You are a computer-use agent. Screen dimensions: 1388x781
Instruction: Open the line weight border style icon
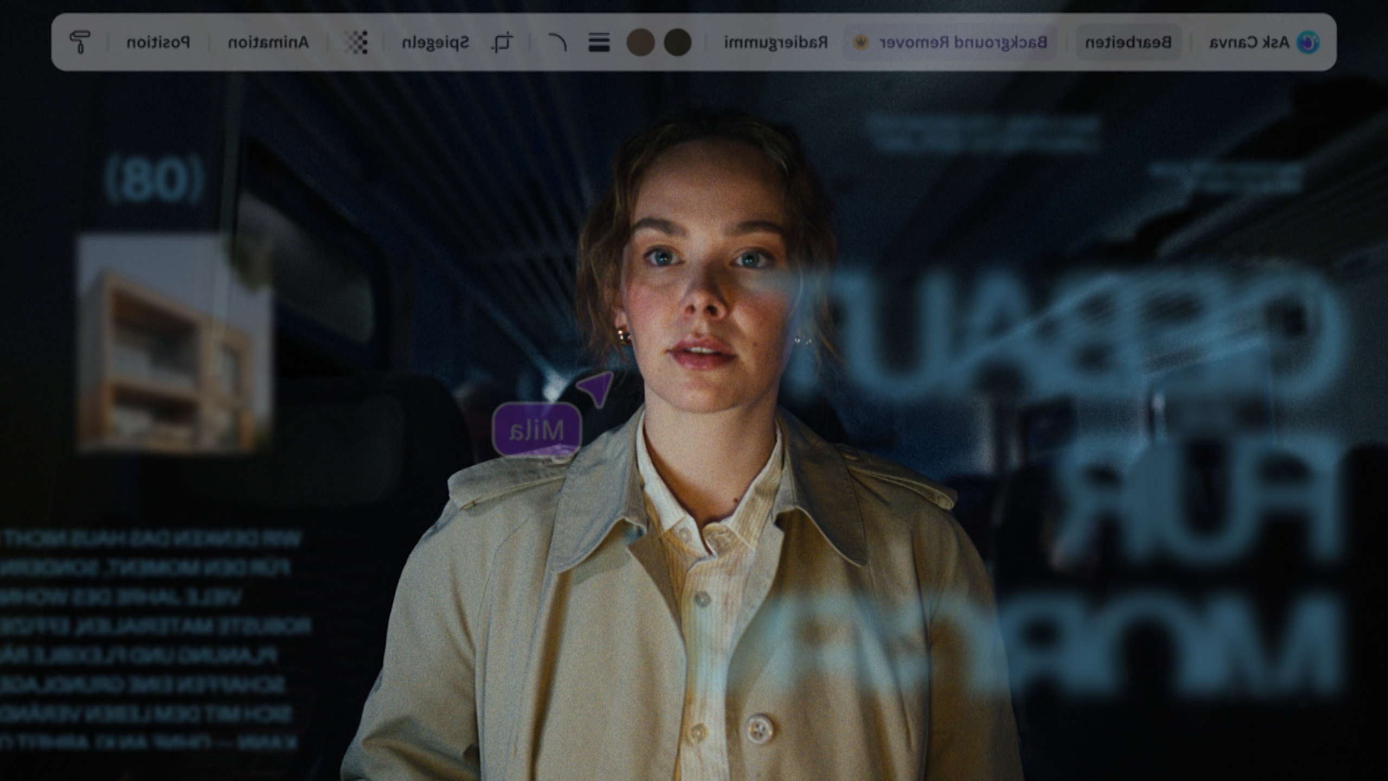pyautogui.click(x=599, y=42)
